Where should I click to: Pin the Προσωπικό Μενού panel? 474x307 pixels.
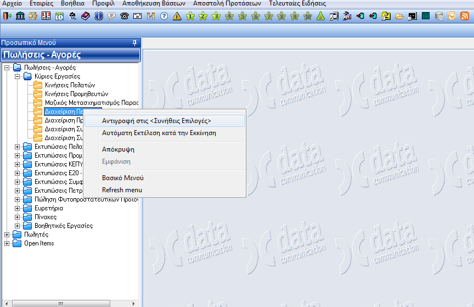(x=135, y=43)
